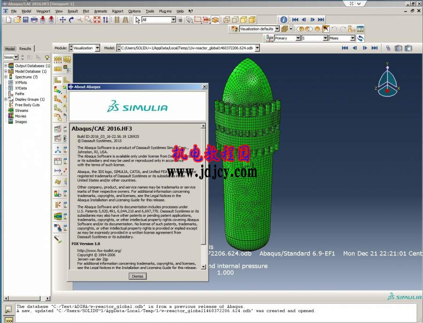Open the XY data table tool
The width and height of the screenshot is (423, 323).
click(58, 162)
